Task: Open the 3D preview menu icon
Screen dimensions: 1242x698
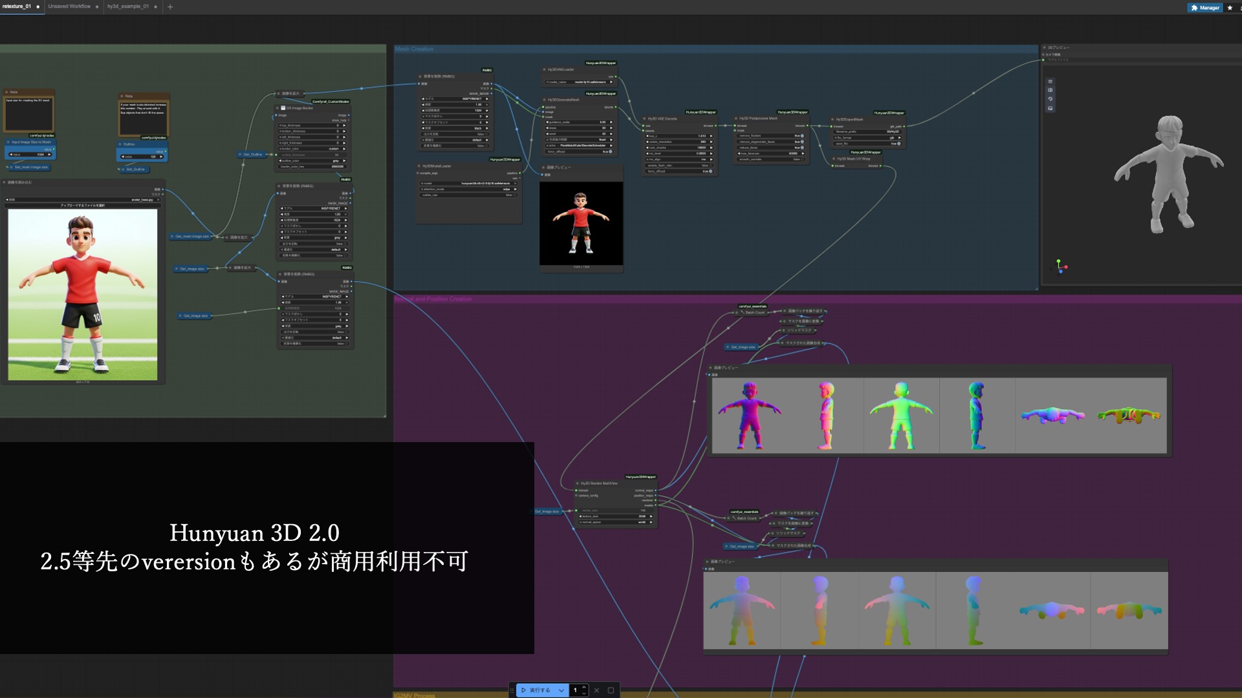Action: 1050,81
